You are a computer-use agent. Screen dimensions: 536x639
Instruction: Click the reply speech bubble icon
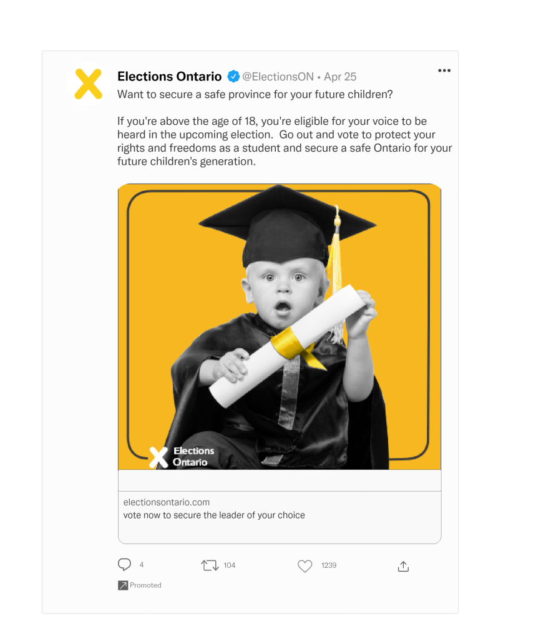point(124,565)
